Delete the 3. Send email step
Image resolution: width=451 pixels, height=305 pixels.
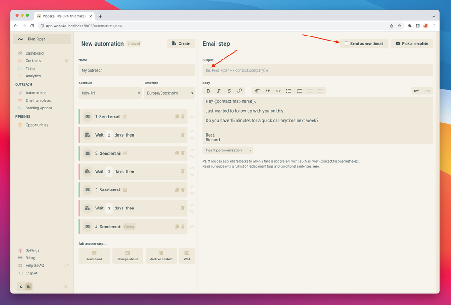183,190
